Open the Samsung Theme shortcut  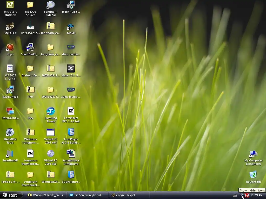coord(51,115)
